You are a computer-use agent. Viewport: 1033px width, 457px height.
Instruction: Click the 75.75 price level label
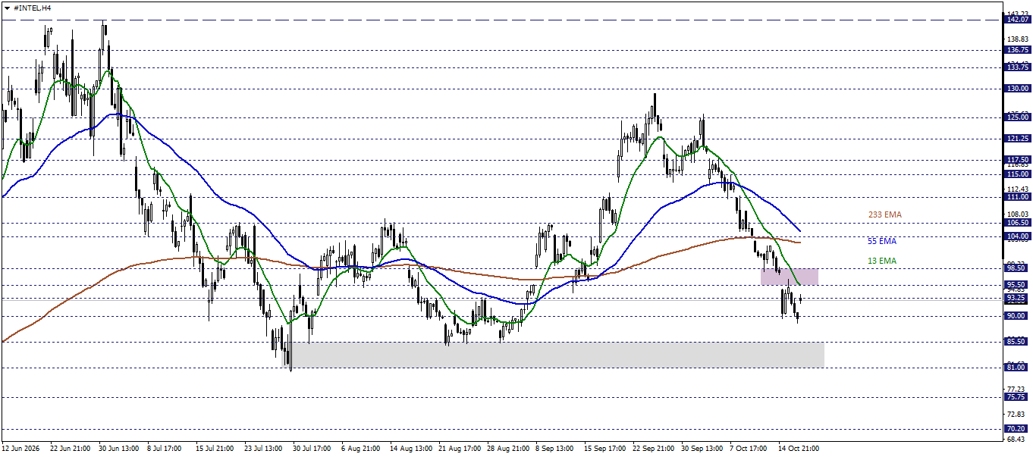[1016, 397]
